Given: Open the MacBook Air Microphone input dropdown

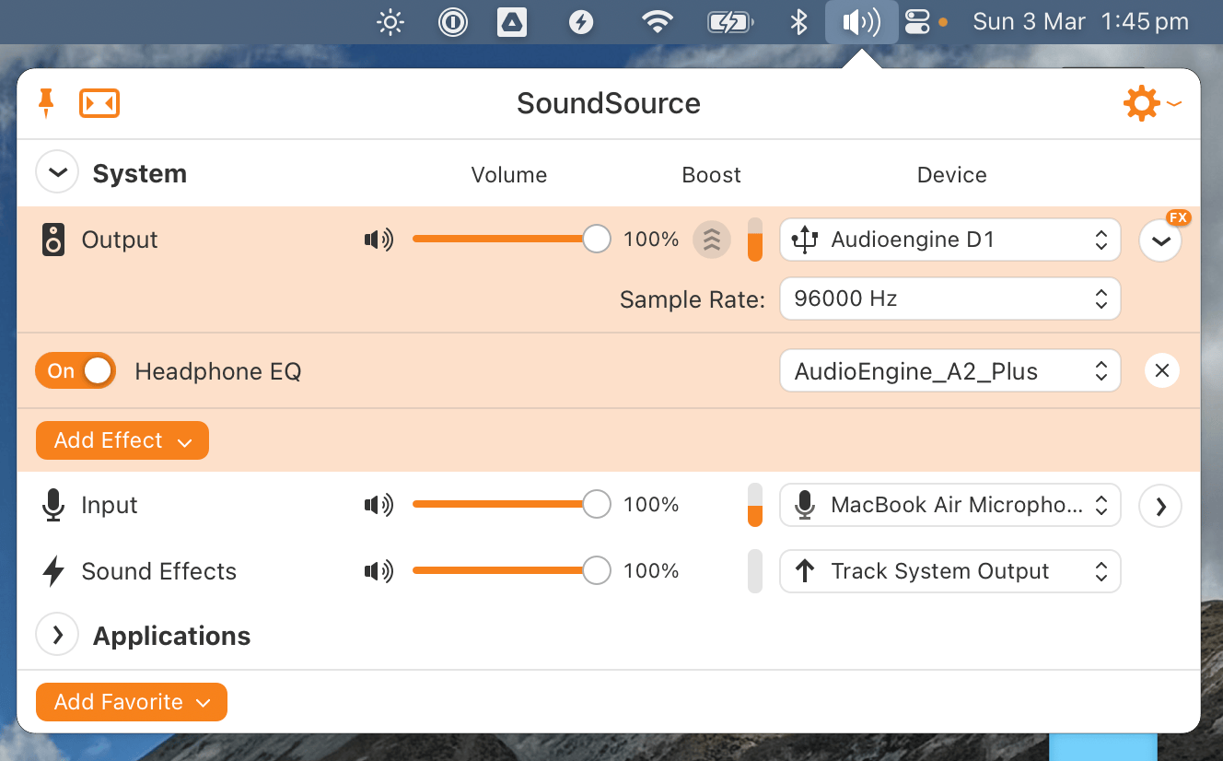Looking at the screenshot, I should coord(950,505).
